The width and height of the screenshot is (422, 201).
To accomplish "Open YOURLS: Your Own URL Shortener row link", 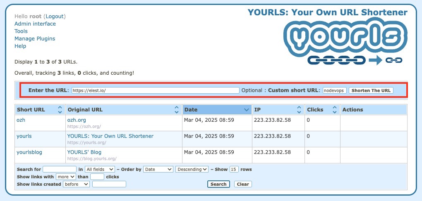I will click(x=110, y=136).
